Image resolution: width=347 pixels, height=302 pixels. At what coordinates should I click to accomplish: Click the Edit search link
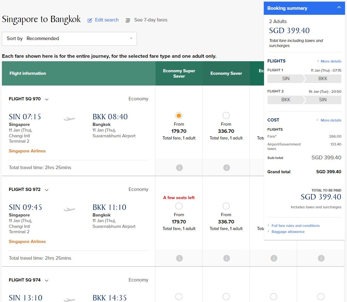(x=107, y=20)
